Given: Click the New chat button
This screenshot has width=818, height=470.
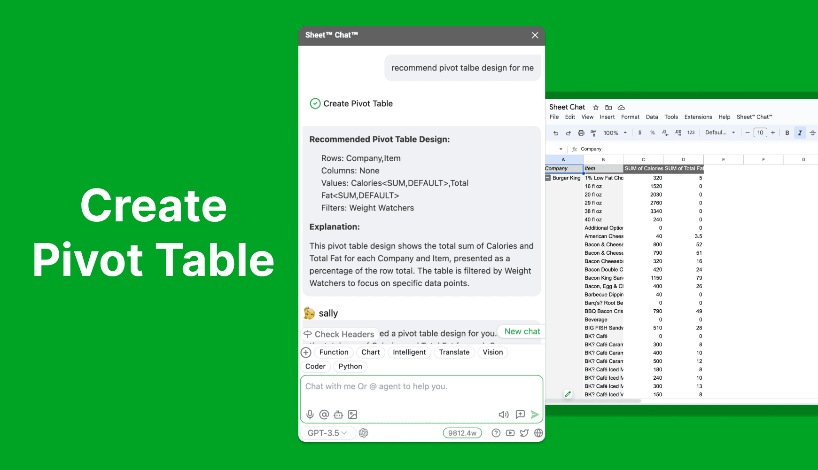Looking at the screenshot, I should pyautogui.click(x=522, y=331).
